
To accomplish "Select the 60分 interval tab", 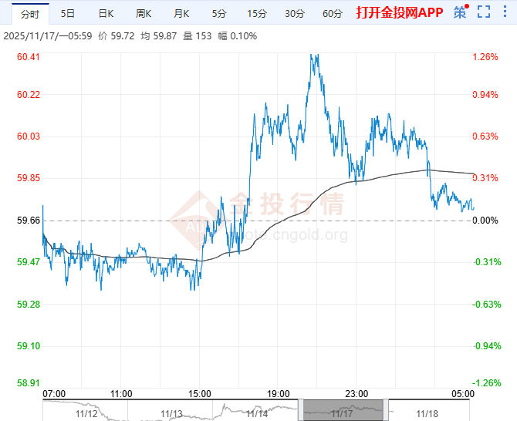I will click(333, 14).
